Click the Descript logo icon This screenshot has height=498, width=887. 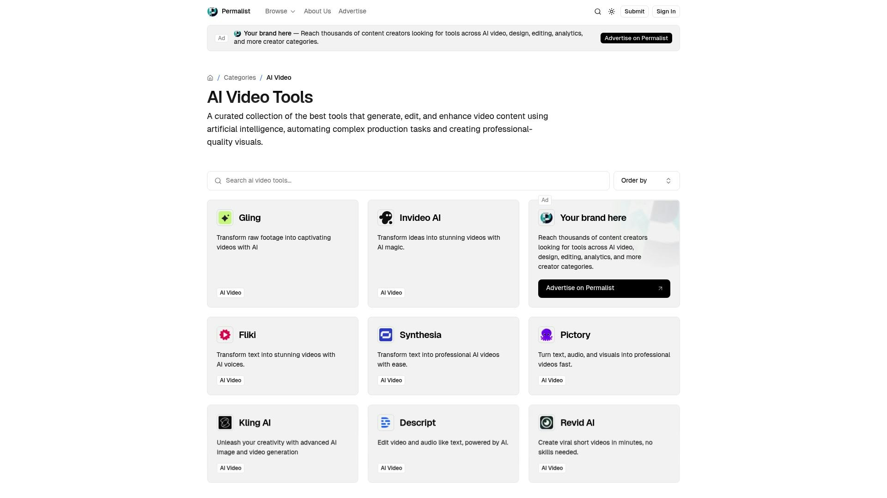coord(385,422)
